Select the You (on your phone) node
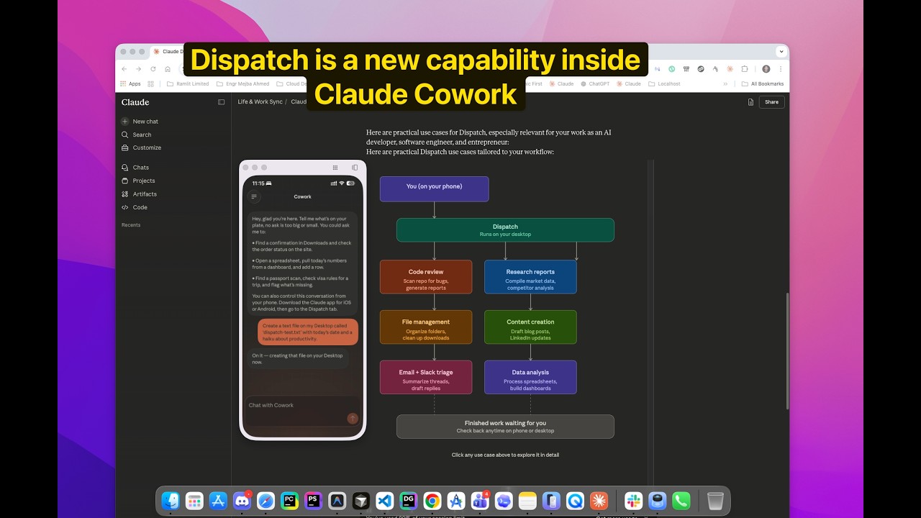921x518 pixels. point(434,188)
